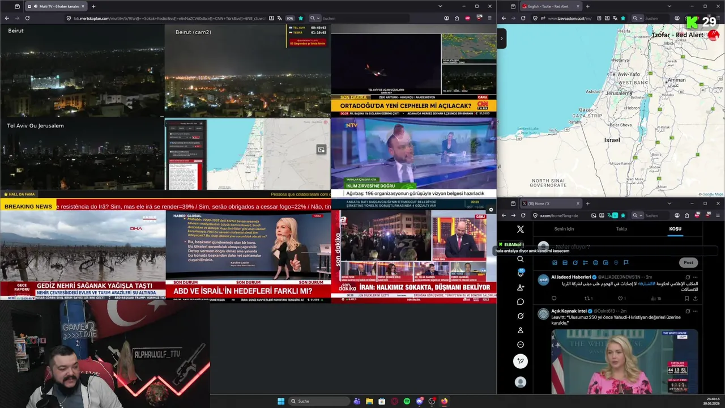Toggle bookmark star in X browser window
Image resolution: width=725 pixels, height=408 pixels.
pyautogui.click(x=623, y=215)
